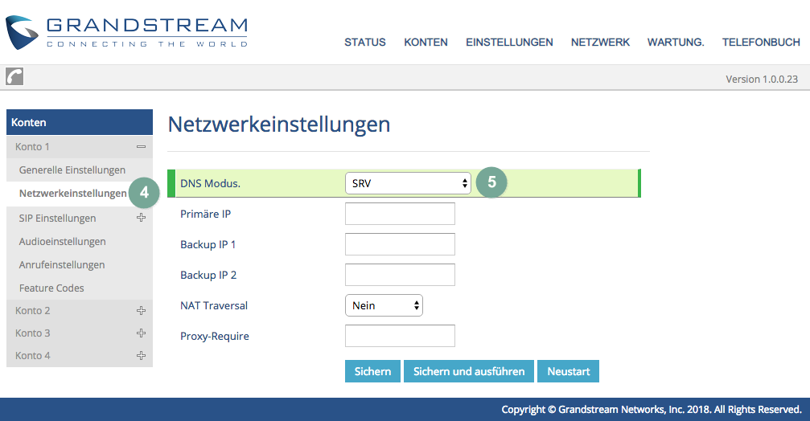Open the EINSTELLUNGEN menu
810x421 pixels.
tap(509, 43)
